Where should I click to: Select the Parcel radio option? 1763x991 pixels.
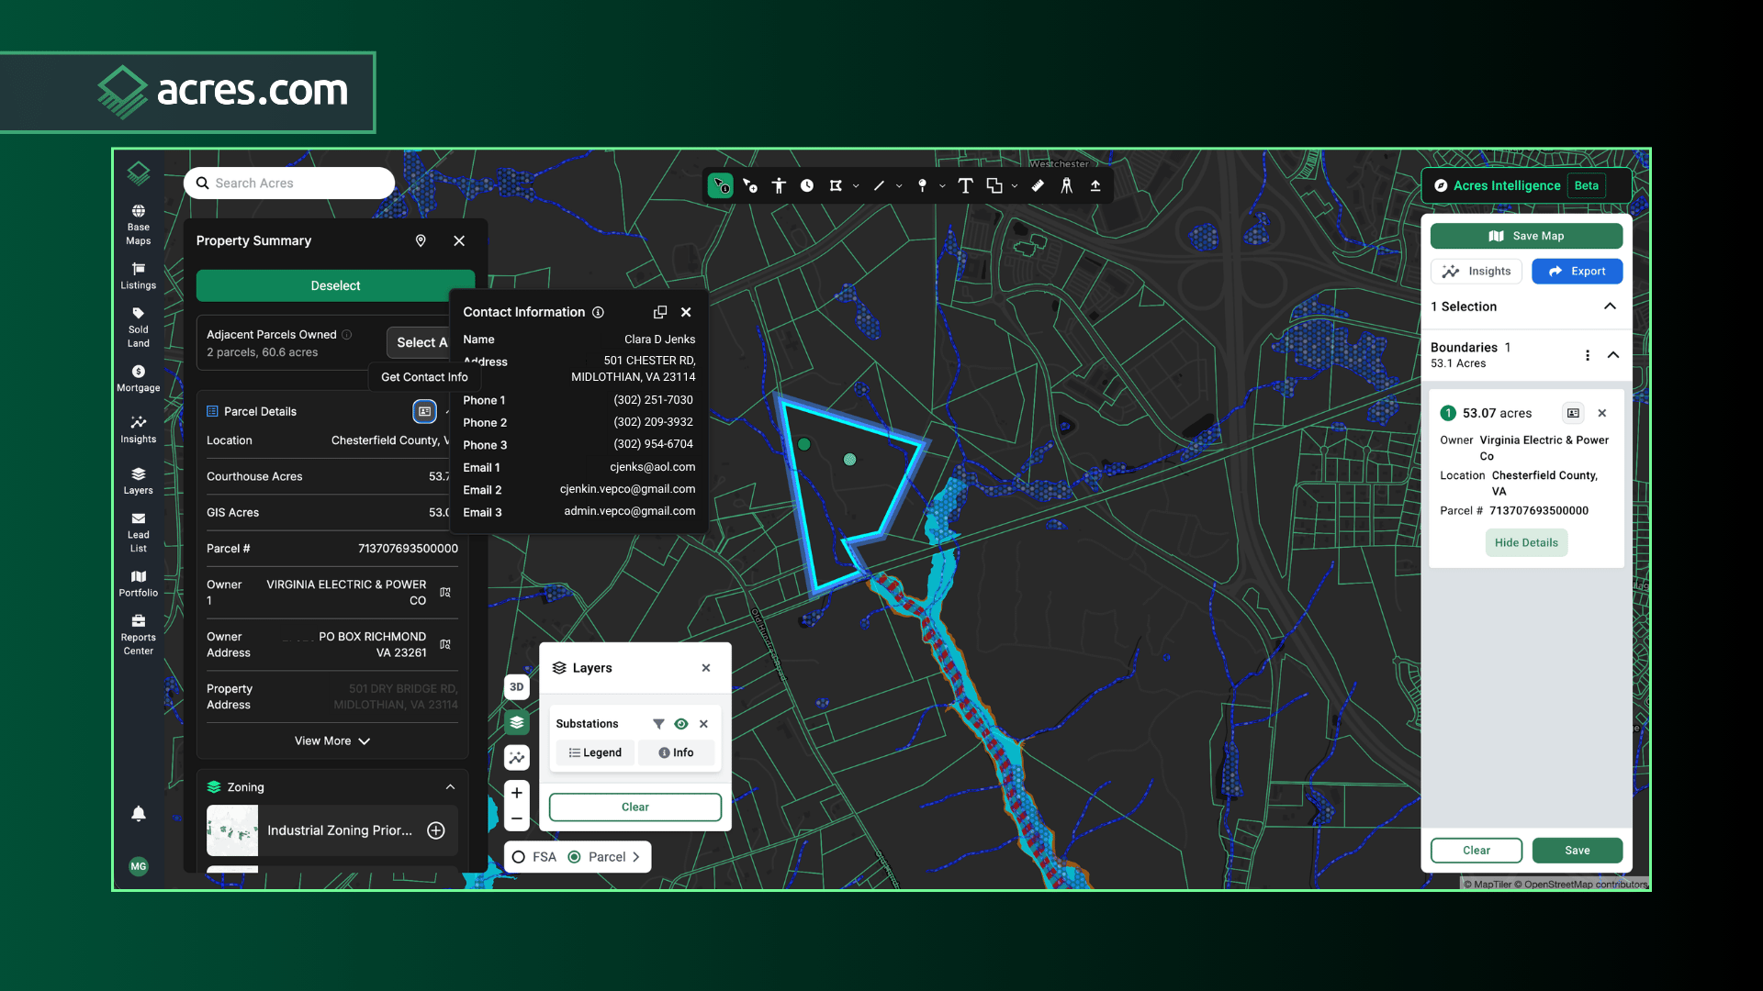[574, 857]
